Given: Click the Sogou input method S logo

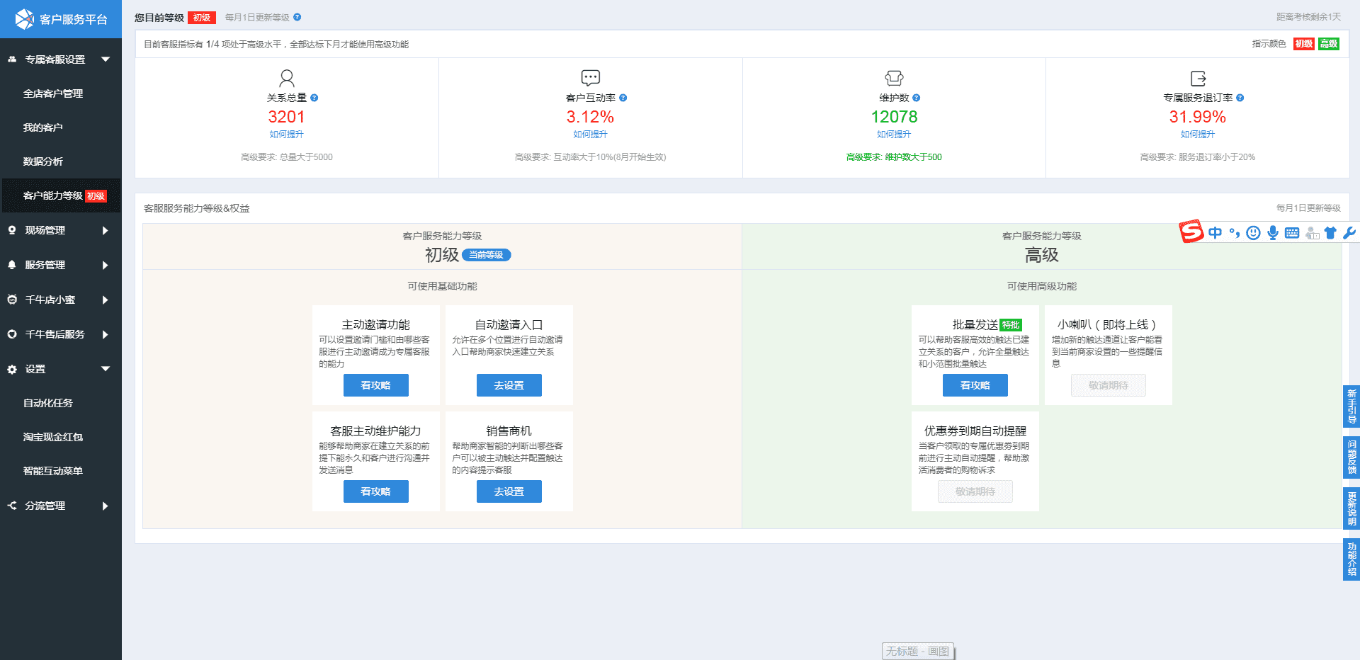Looking at the screenshot, I should [1191, 232].
